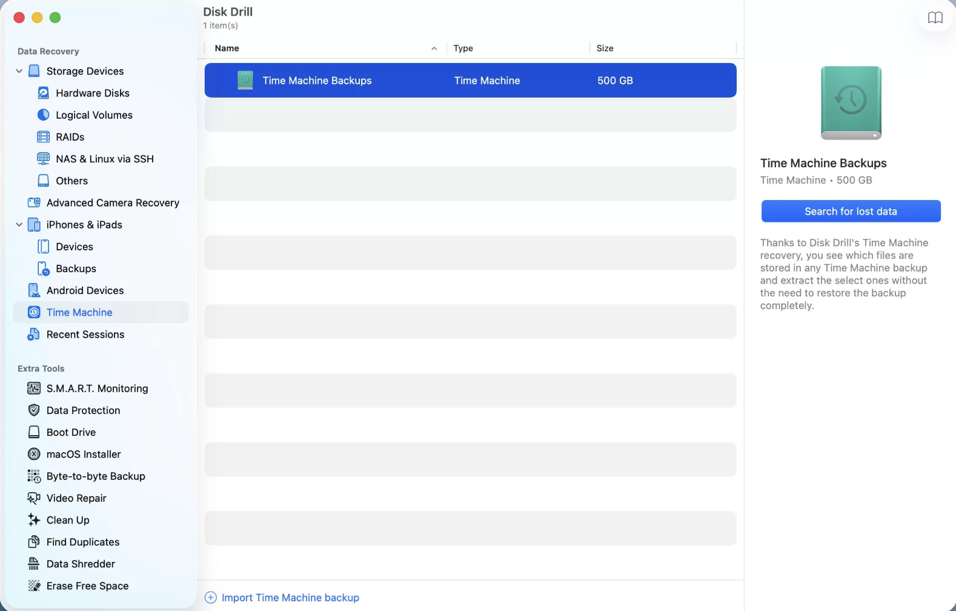This screenshot has width=956, height=611.
Task: Open the iPhone Backups icon
Action: (x=43, y=269)
